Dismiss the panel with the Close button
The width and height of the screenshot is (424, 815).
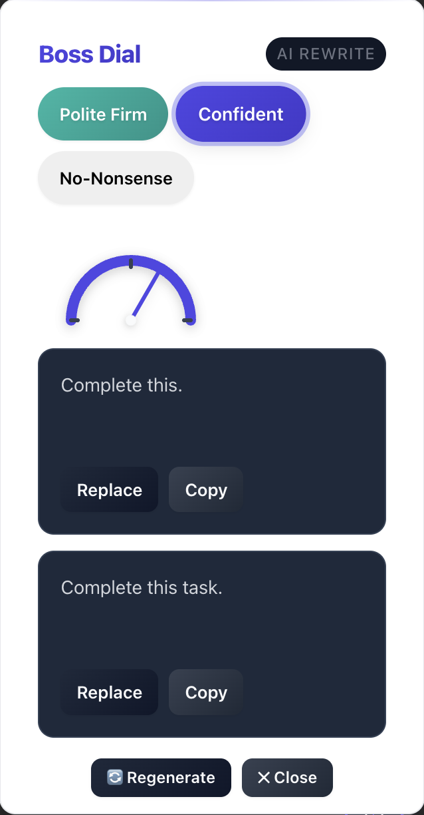(287, 778)
